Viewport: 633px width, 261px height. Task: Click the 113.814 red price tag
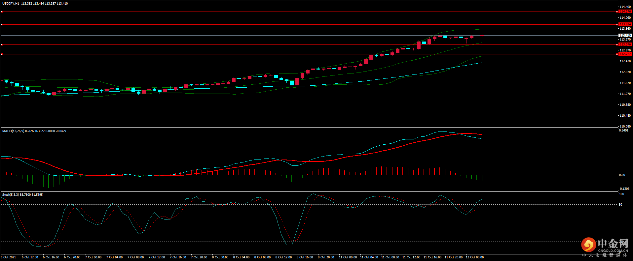(625, 24)
